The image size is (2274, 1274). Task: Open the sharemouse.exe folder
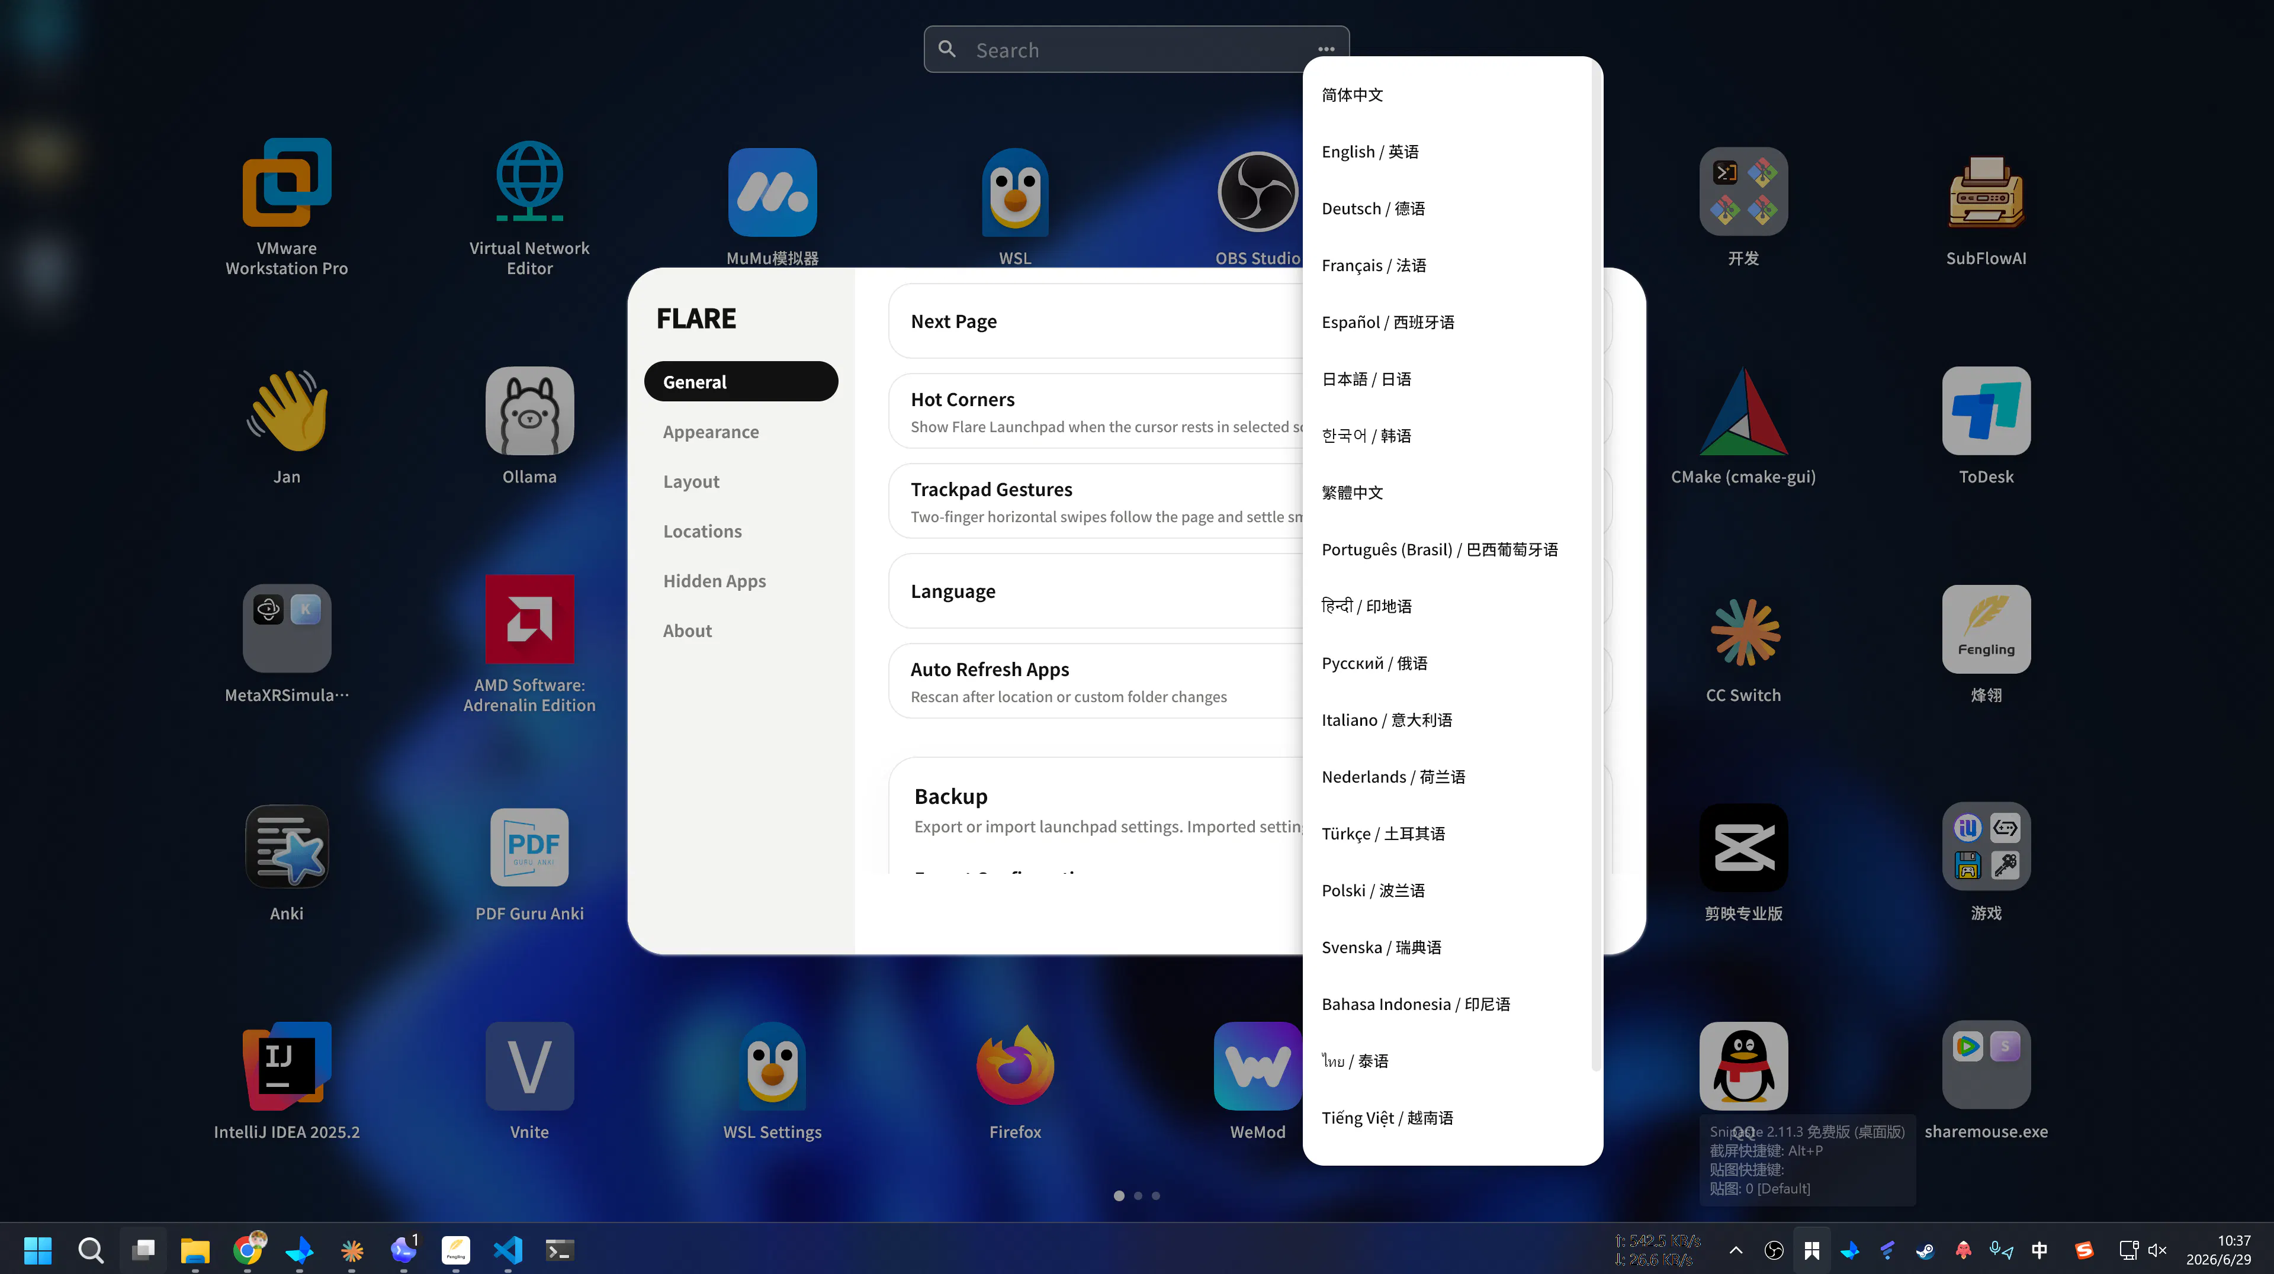[1986, 1066]
